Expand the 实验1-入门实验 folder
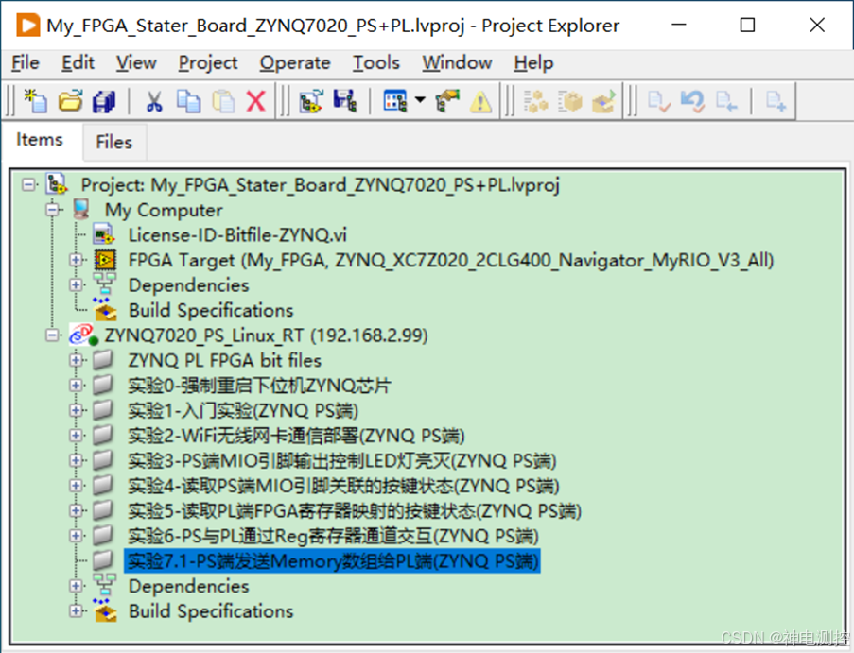The height and width of the screenshot is (653, 854). click(77, 410)
